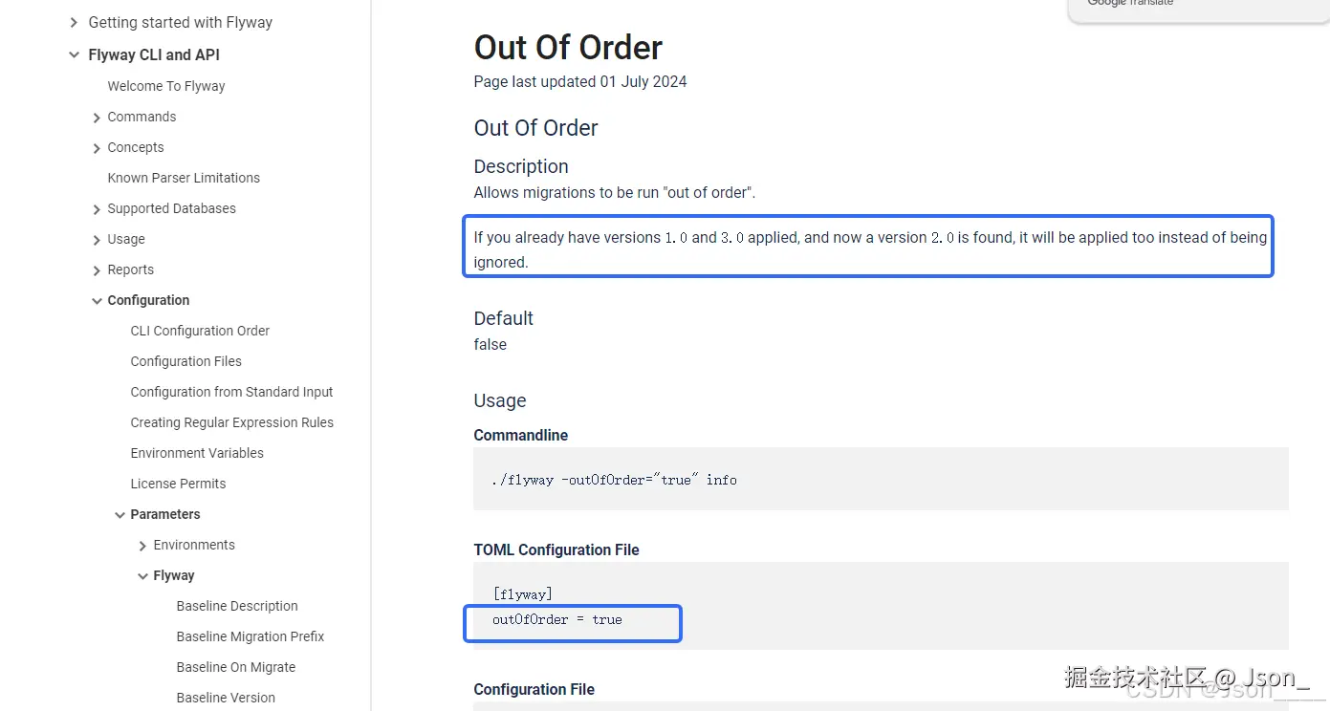Expand Supported Databases chevron
The height and width of the screenshot is (711, 1330).
point(97,209)
